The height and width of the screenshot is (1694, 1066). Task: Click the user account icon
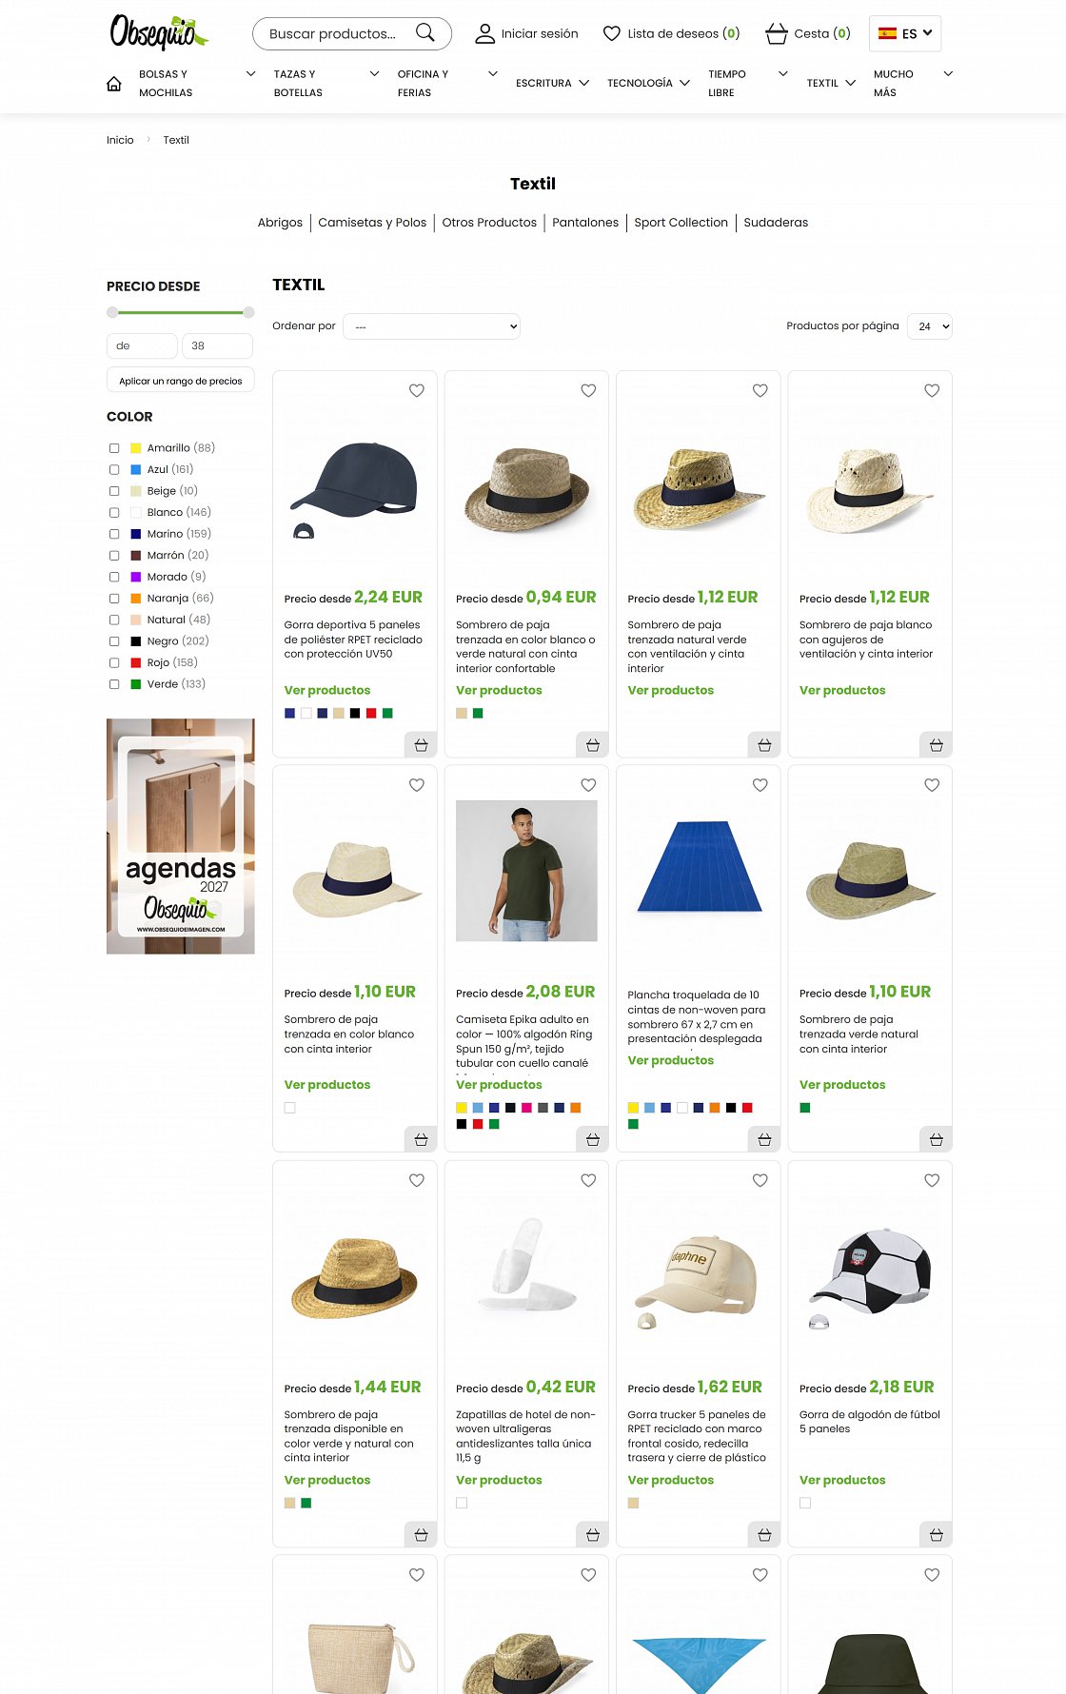[x=484, y=33]
